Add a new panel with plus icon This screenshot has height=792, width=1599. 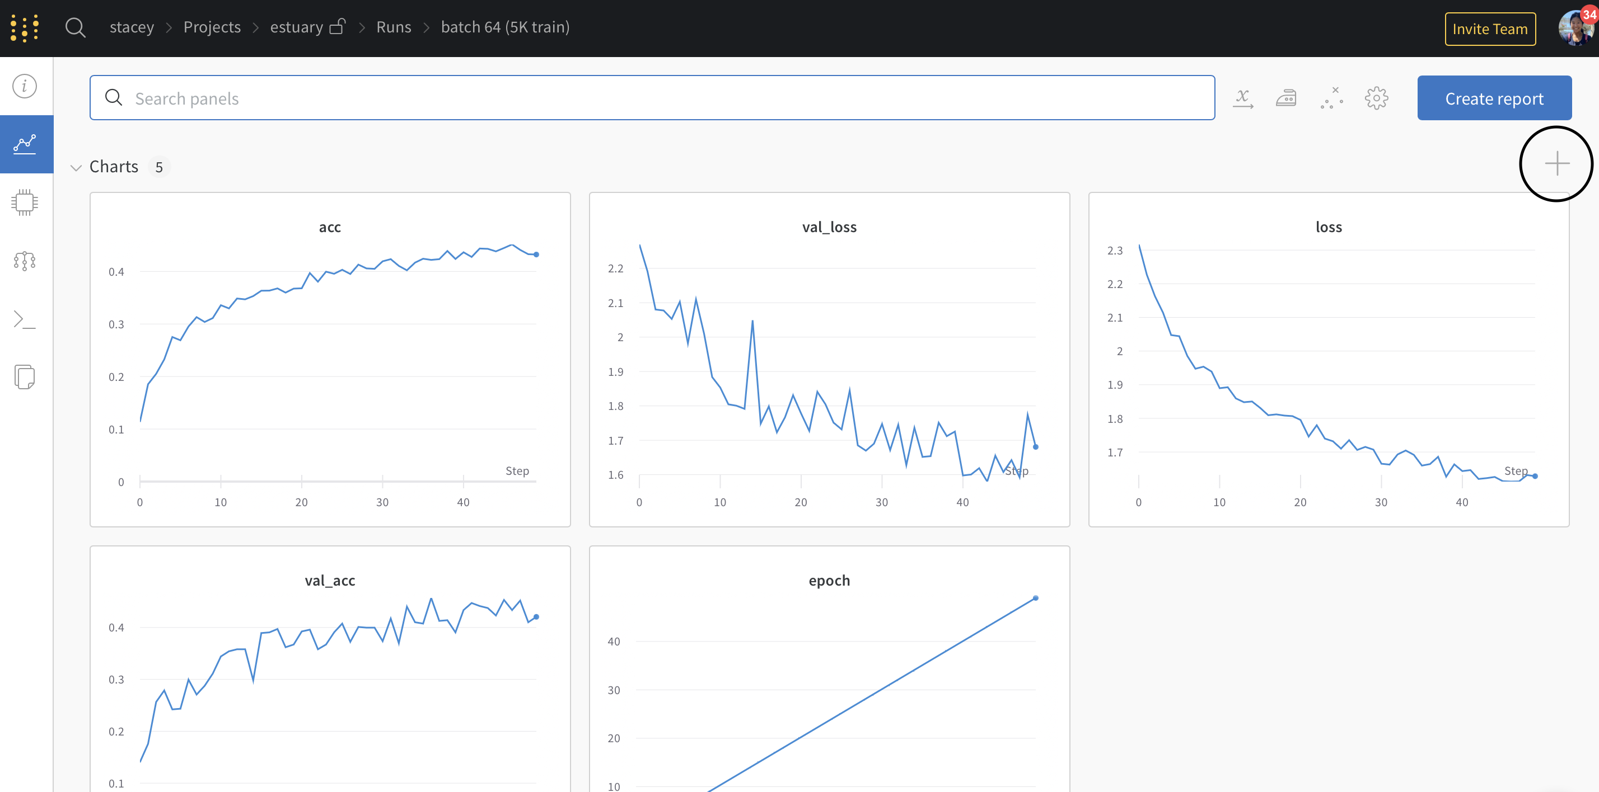pyautogui.click(x=1556, y=164)
